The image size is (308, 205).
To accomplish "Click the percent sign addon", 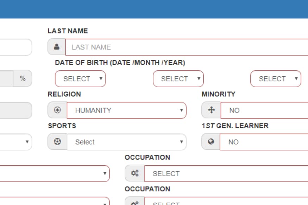I will [x=23, y=78].
